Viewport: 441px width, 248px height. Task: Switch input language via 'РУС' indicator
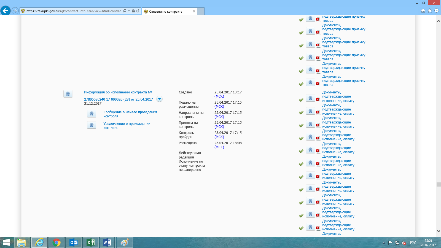(x=413, y=243)
